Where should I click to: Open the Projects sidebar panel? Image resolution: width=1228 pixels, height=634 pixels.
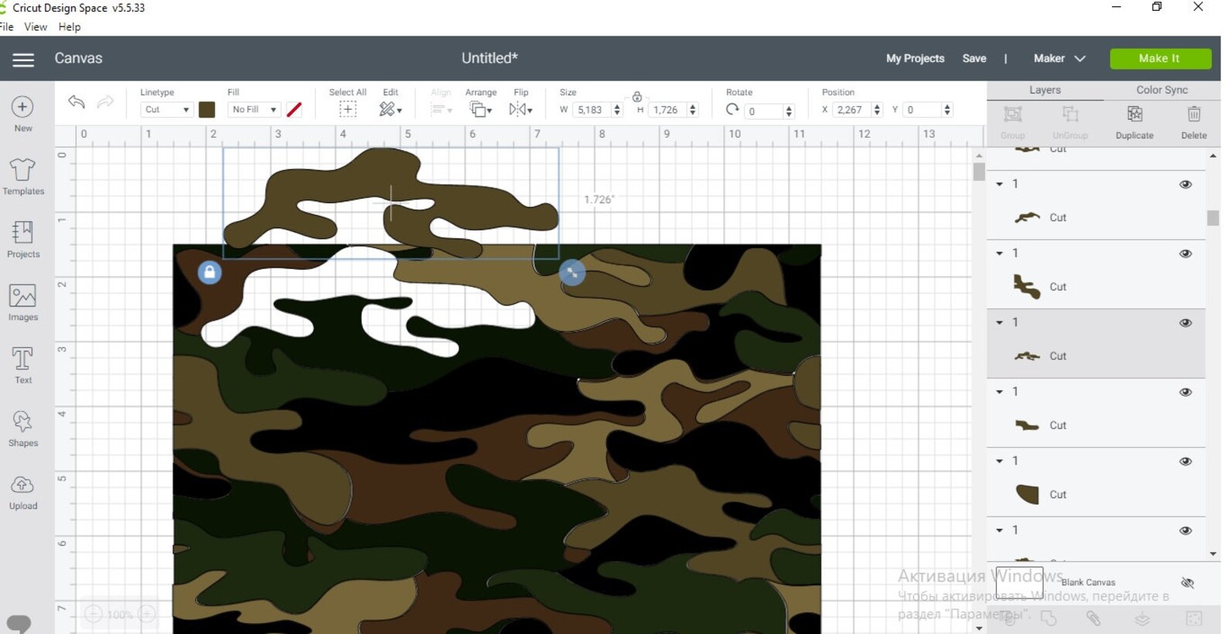pyautogui.click(x=23, y=239)
